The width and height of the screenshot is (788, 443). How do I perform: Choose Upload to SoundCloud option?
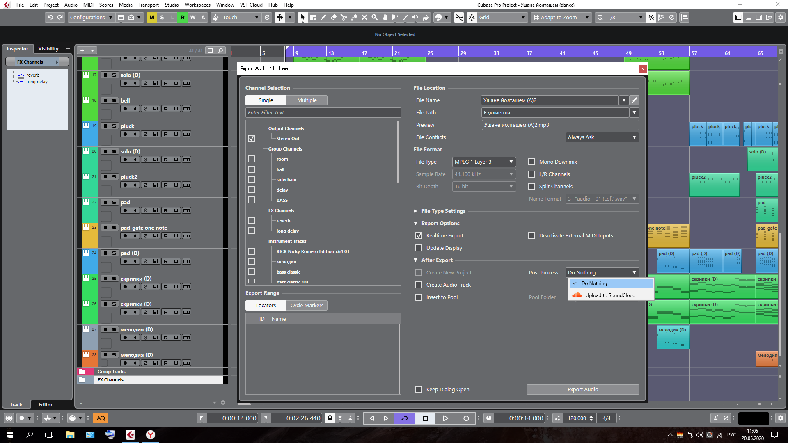(x=610, y=295)
